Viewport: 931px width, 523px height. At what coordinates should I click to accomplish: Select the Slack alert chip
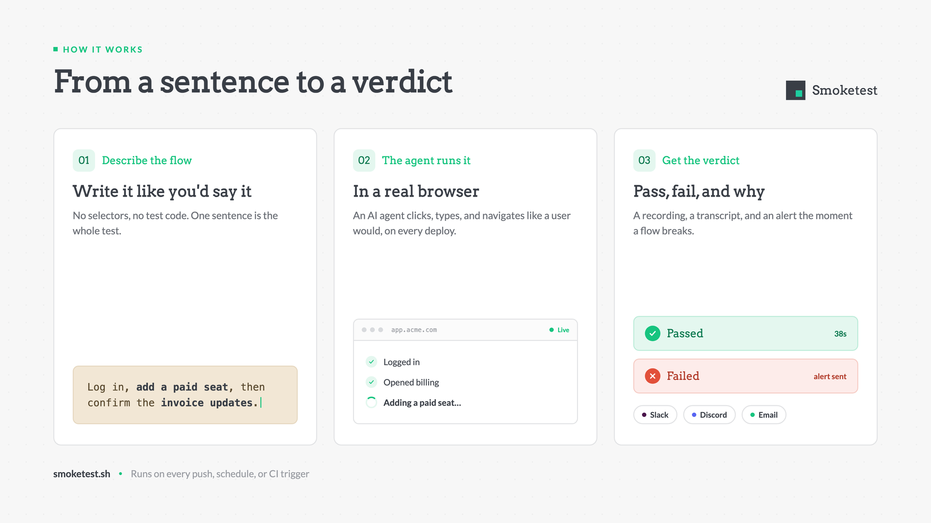tap(655, 415)
